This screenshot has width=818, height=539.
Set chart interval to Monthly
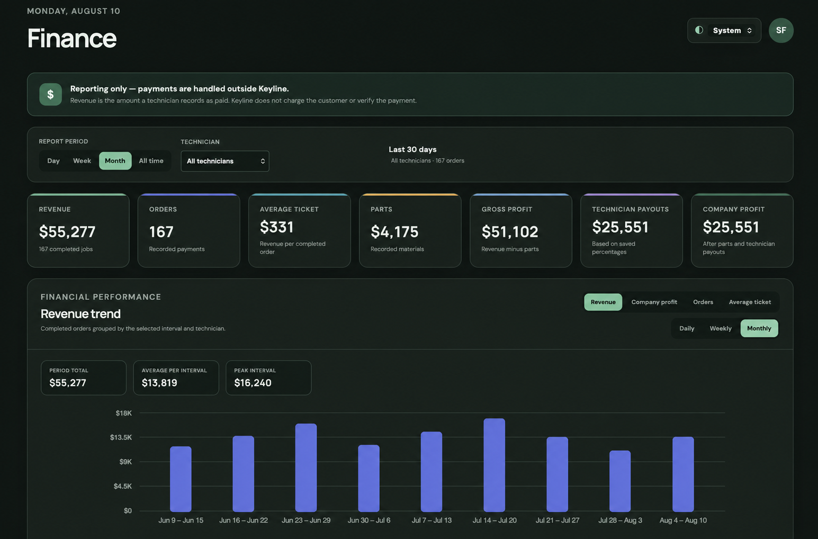pos(759,328)
